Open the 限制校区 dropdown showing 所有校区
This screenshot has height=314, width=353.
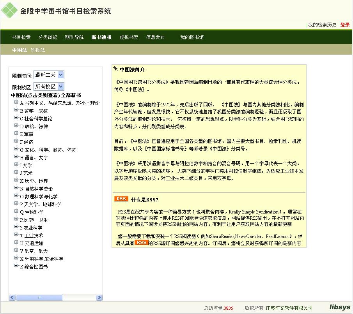49,86
